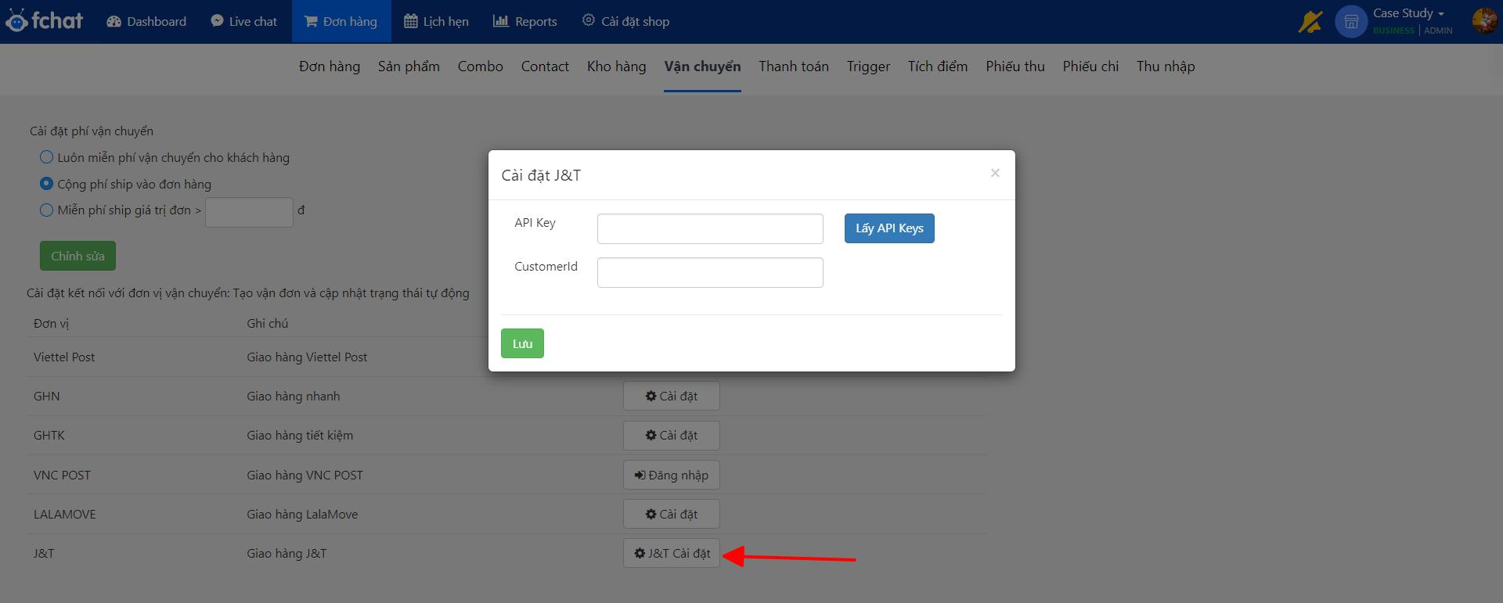Screen dimensions: 1503x603
Task: Switch to the Thu nhập tab
Action: tap(1166, 66)
